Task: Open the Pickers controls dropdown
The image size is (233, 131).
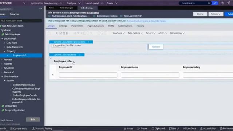Action: click(150, 33)
